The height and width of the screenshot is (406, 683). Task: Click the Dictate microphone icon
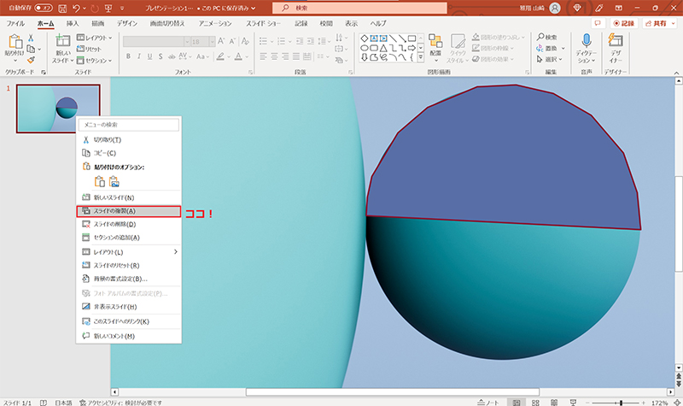(587, 42)
